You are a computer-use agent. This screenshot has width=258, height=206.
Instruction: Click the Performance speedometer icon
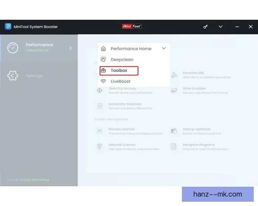pyautogui.click(x=12, y=48)
